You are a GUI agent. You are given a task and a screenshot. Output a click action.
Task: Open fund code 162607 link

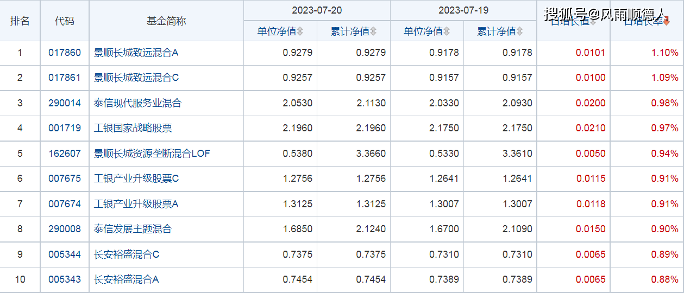tap(65, 154)
